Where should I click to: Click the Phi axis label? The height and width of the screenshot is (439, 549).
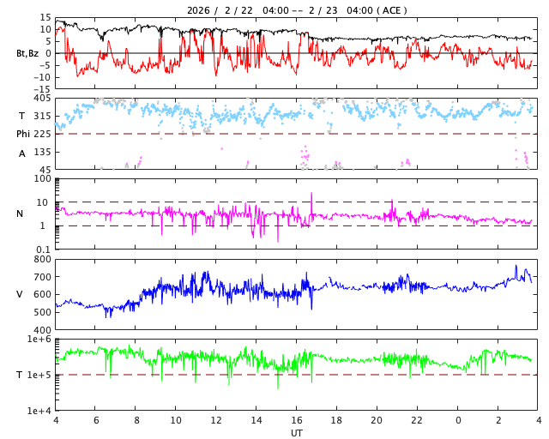click(23, 134)
